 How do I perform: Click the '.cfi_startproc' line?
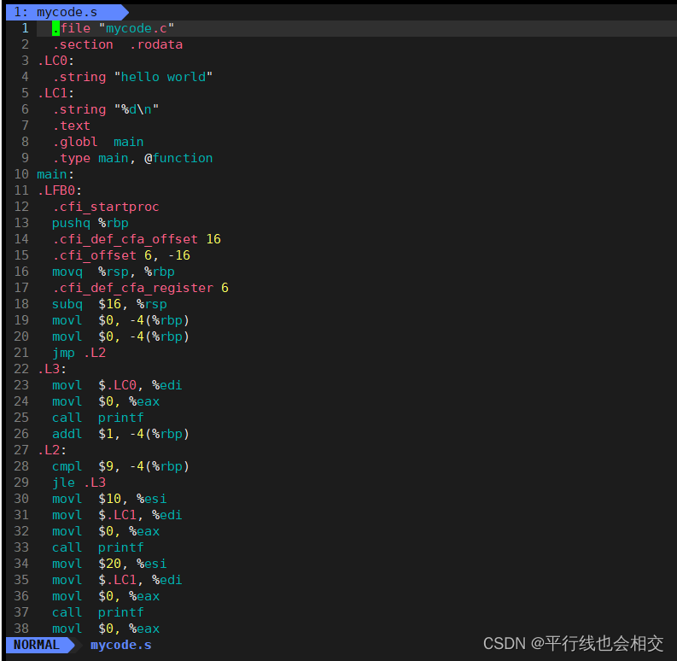[x=106, y=207]
